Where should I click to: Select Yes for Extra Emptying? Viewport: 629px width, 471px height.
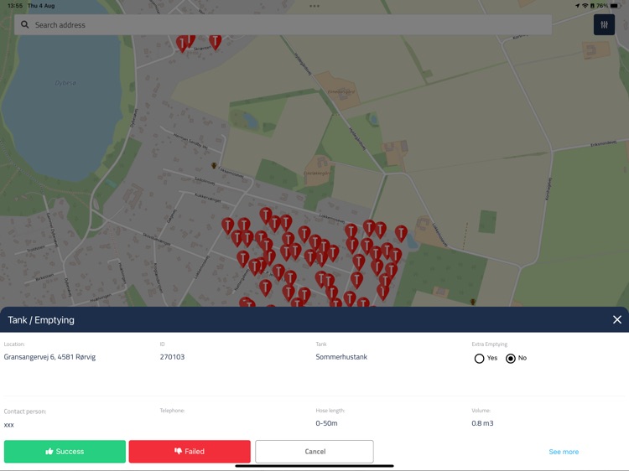tap(479, 359)
